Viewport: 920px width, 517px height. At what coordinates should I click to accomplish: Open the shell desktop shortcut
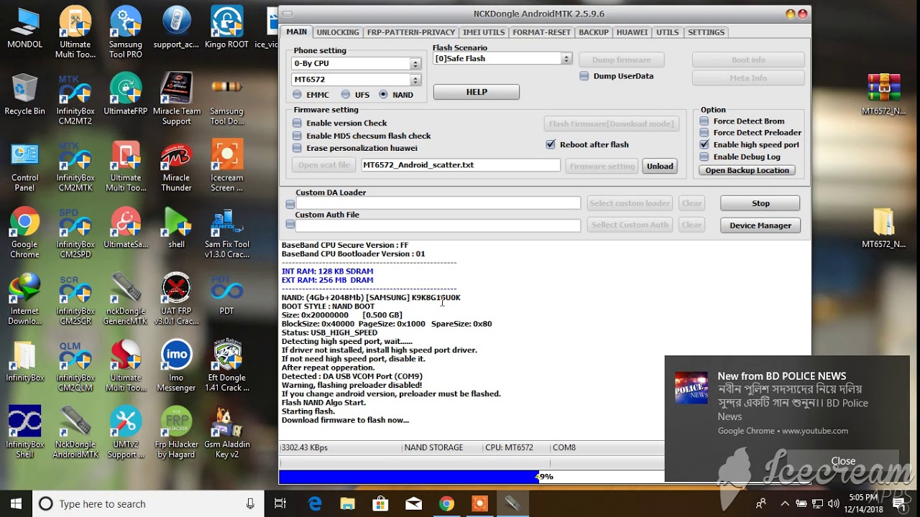(x=176, y=228)
